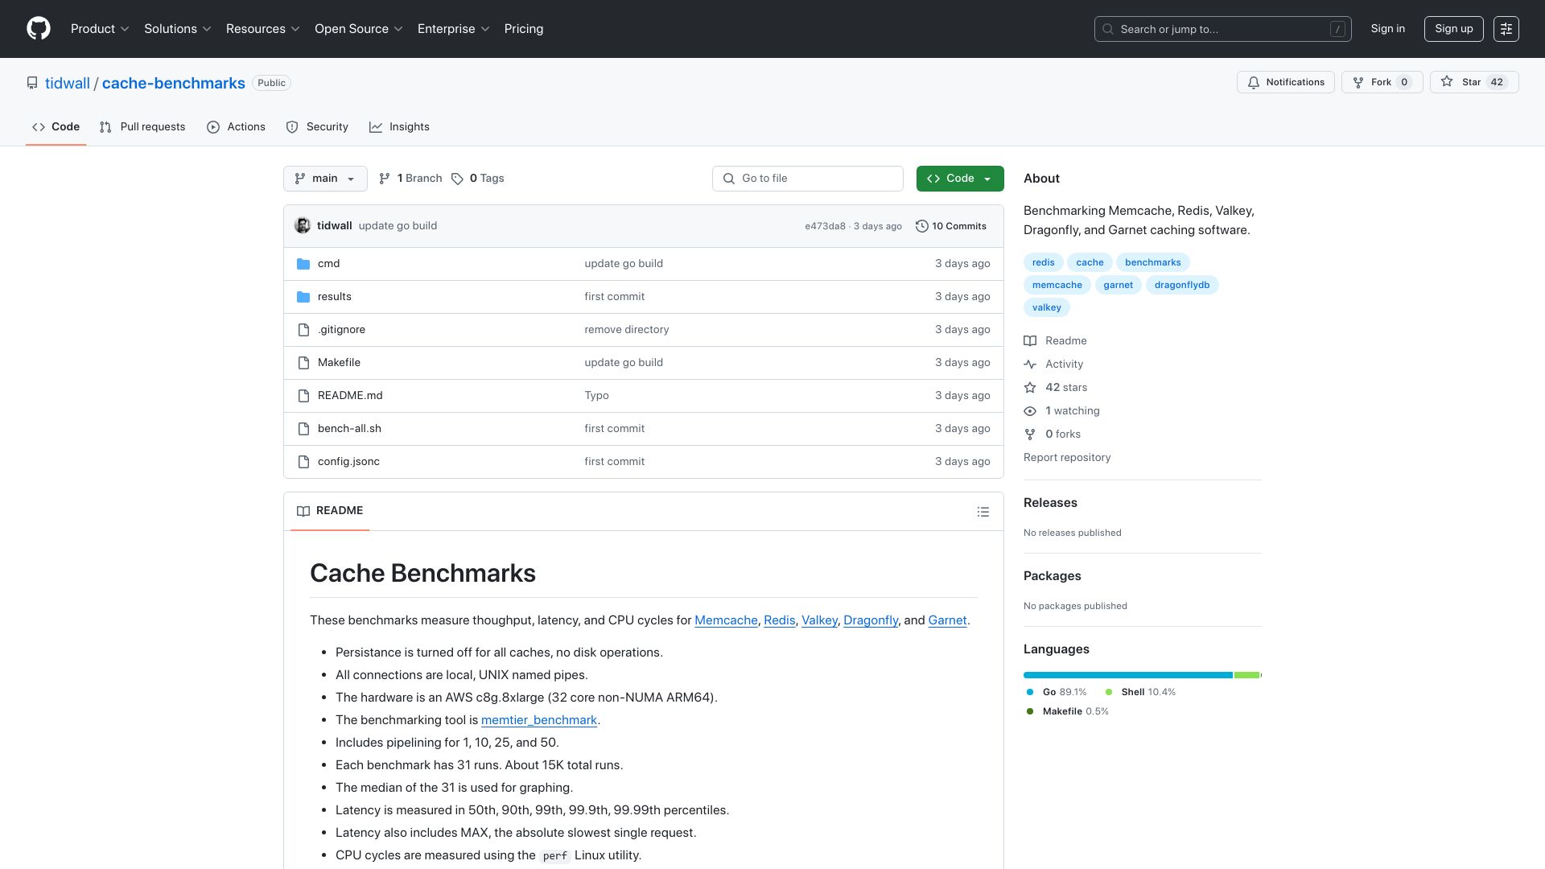
Task: Open Notifications bell button
Action: [1285, 82]
